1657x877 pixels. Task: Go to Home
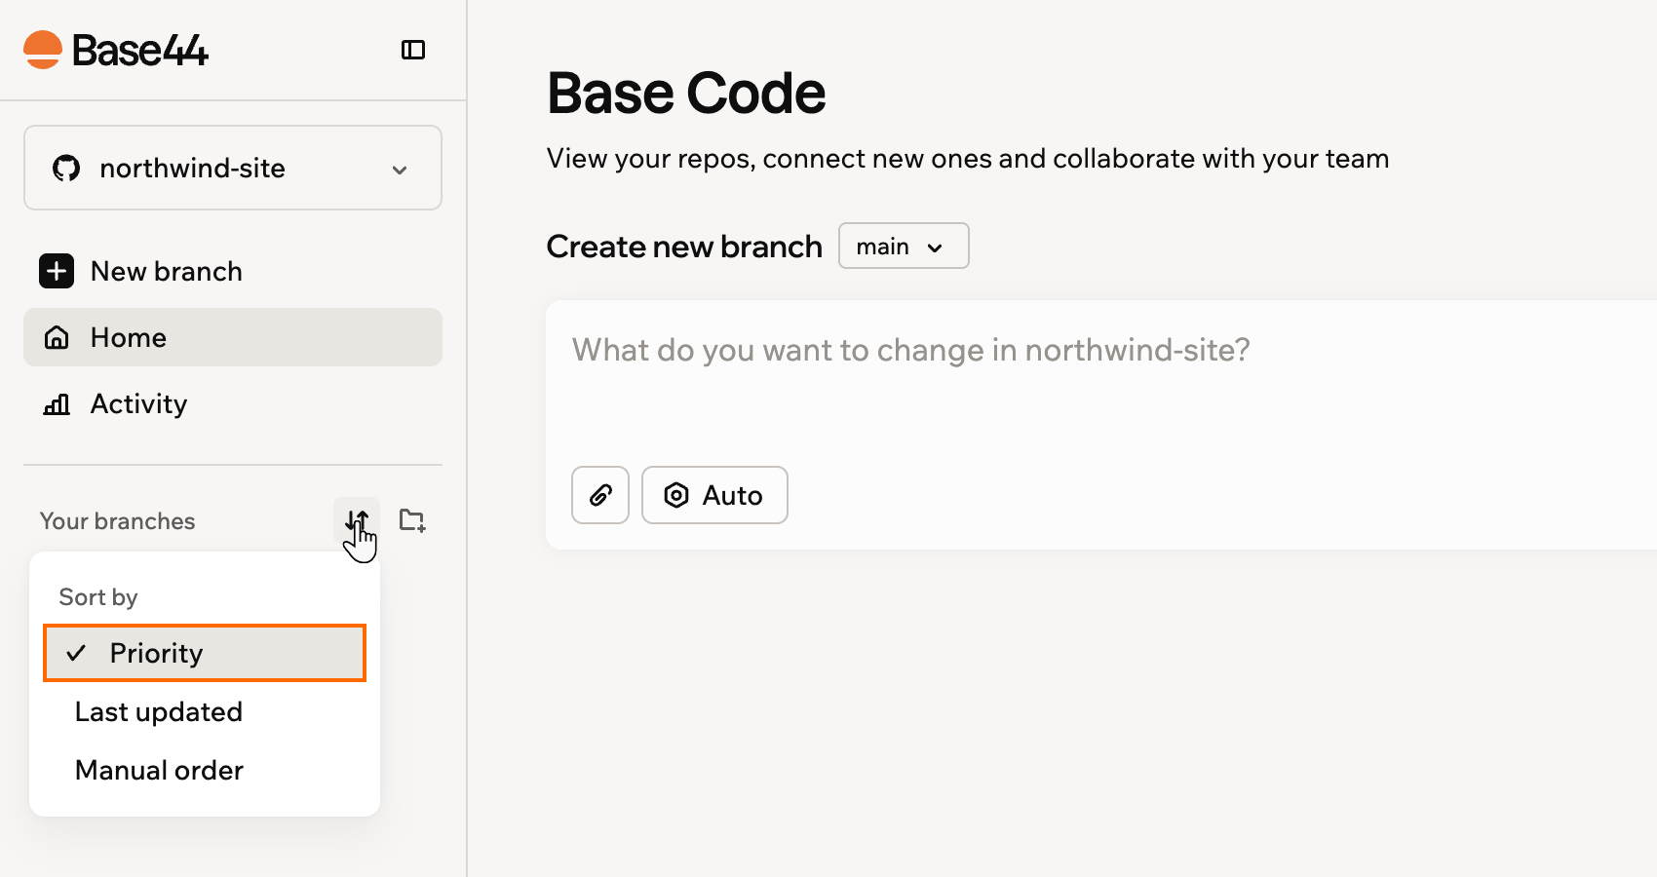click(x=233, y=337)
